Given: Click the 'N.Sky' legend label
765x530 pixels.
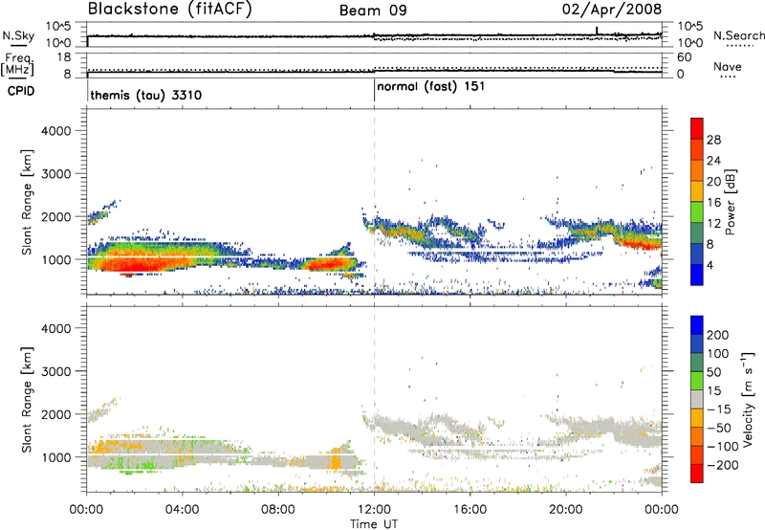Looking at the screenshot, I should [x=18, y=35].
